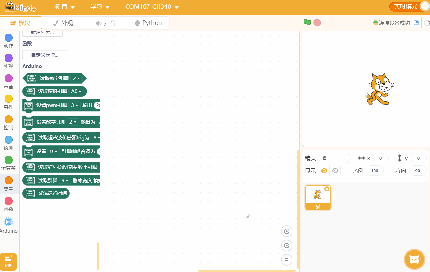Zoom out the workspace

click(287, 246)
